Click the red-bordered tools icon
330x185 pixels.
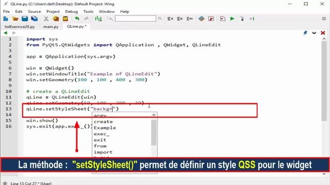coord(211,19)
